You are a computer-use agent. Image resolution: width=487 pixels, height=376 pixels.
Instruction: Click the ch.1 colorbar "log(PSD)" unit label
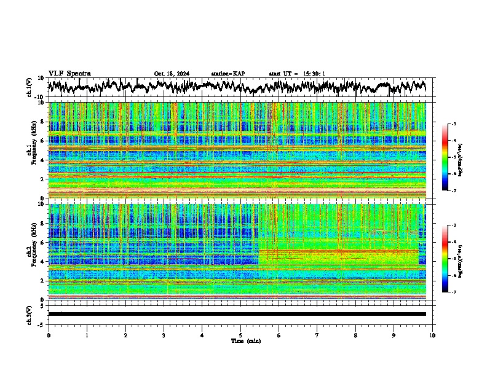(x=460, y=160)
